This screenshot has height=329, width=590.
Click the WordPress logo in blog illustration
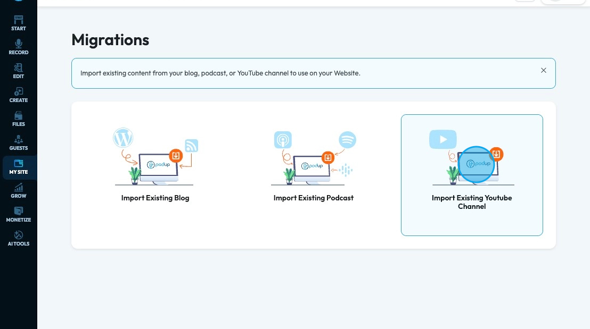(123, 138)
